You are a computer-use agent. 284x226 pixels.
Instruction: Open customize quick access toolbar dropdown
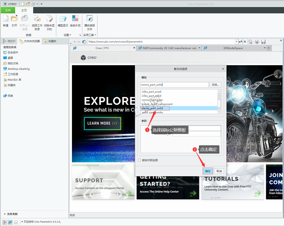[x=42, y=4]
